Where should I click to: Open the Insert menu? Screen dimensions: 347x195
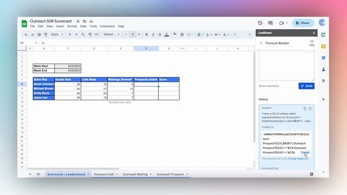pos(60,26)
